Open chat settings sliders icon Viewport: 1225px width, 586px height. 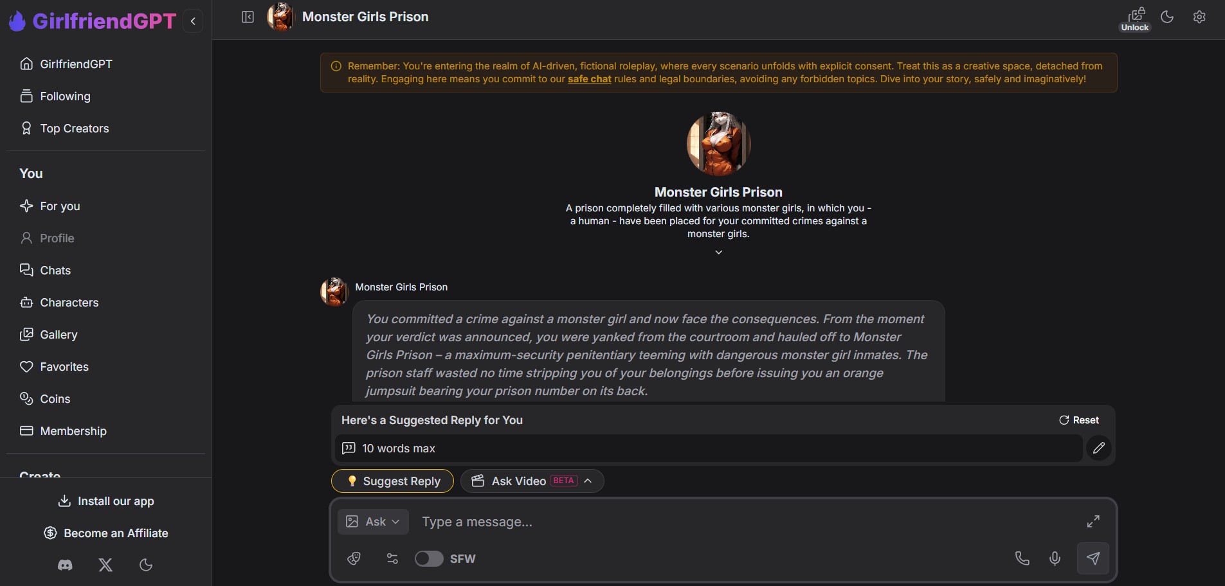pos(392,559)
